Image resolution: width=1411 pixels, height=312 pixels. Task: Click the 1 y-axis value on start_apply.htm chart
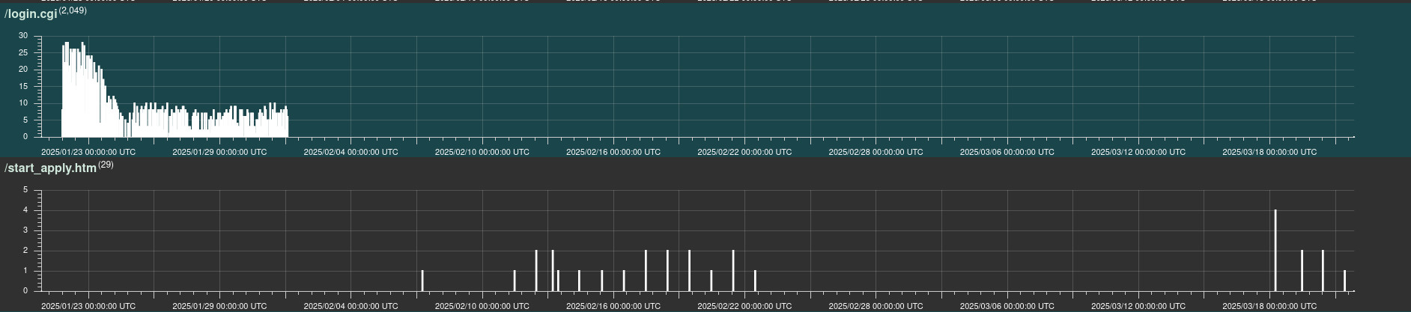25,271
